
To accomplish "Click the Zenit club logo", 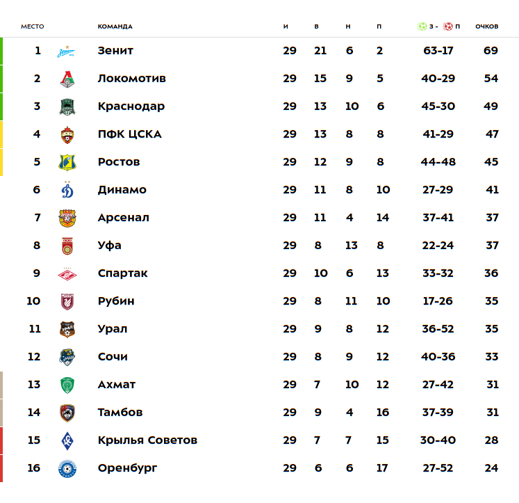I will (67, 51).
